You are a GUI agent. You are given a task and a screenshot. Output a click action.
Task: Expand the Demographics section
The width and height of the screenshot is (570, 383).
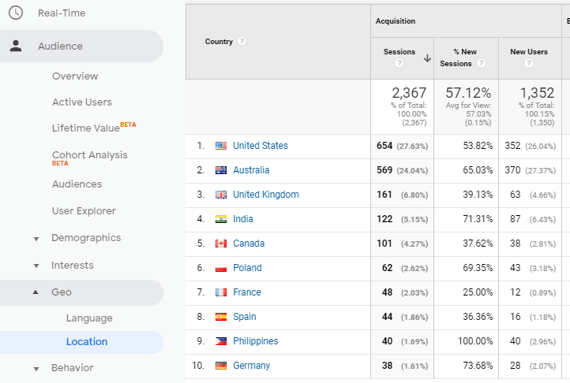coord(36,239)
